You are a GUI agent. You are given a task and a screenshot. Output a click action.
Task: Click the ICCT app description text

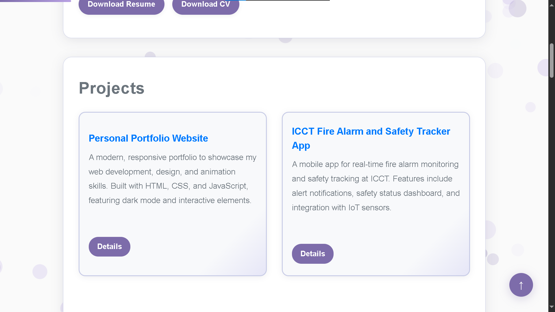click(375, 186)
